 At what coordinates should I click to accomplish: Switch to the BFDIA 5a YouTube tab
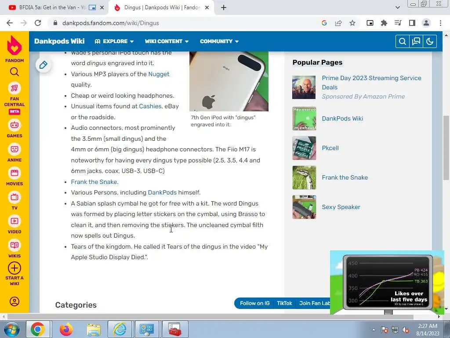52,7
